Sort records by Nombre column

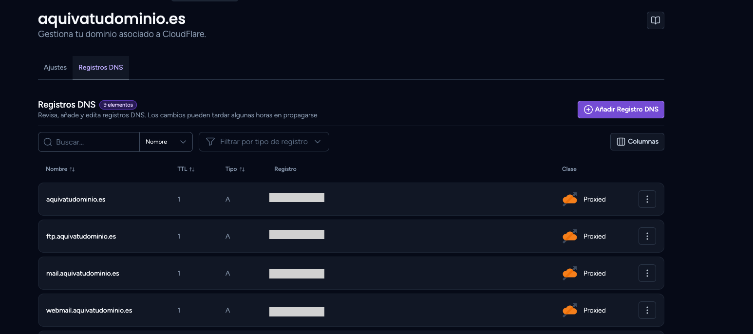tap(60, 169)
